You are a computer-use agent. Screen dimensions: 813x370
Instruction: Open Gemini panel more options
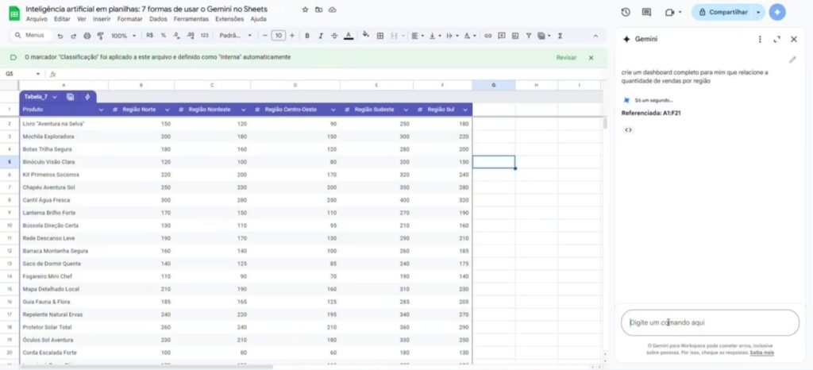click(760, 40)
